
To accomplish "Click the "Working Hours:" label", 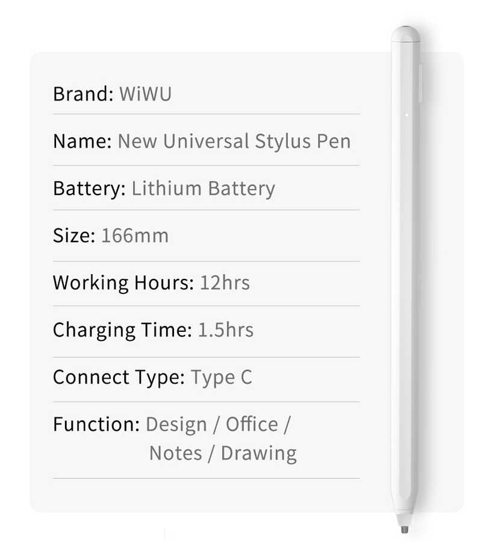I will pos(123,283).
